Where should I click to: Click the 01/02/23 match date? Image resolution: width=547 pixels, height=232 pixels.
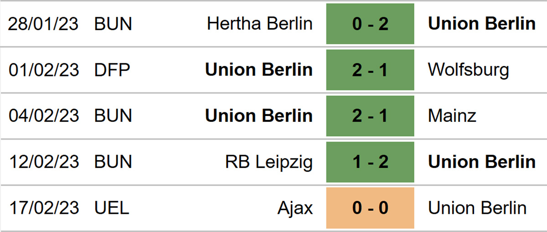click(44, 70)
